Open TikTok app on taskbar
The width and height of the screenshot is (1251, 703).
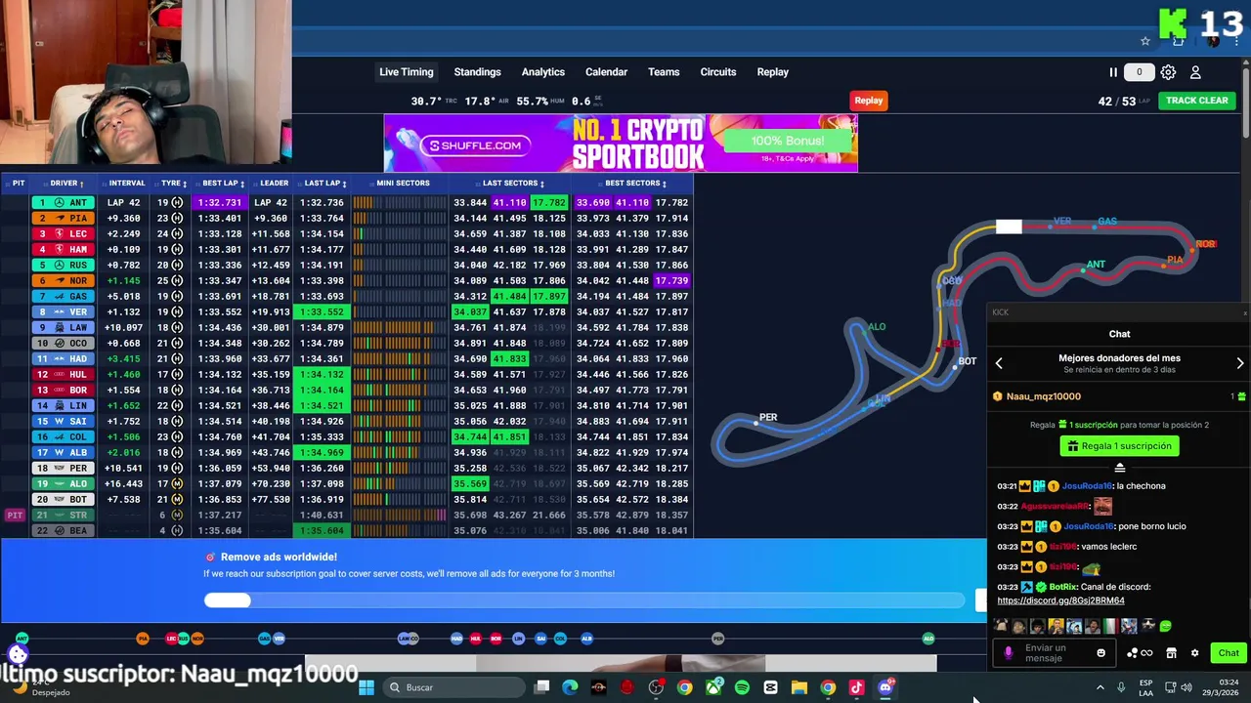pos(856,687)
